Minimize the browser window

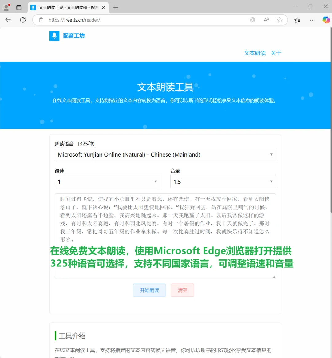(x=295, y=6)
